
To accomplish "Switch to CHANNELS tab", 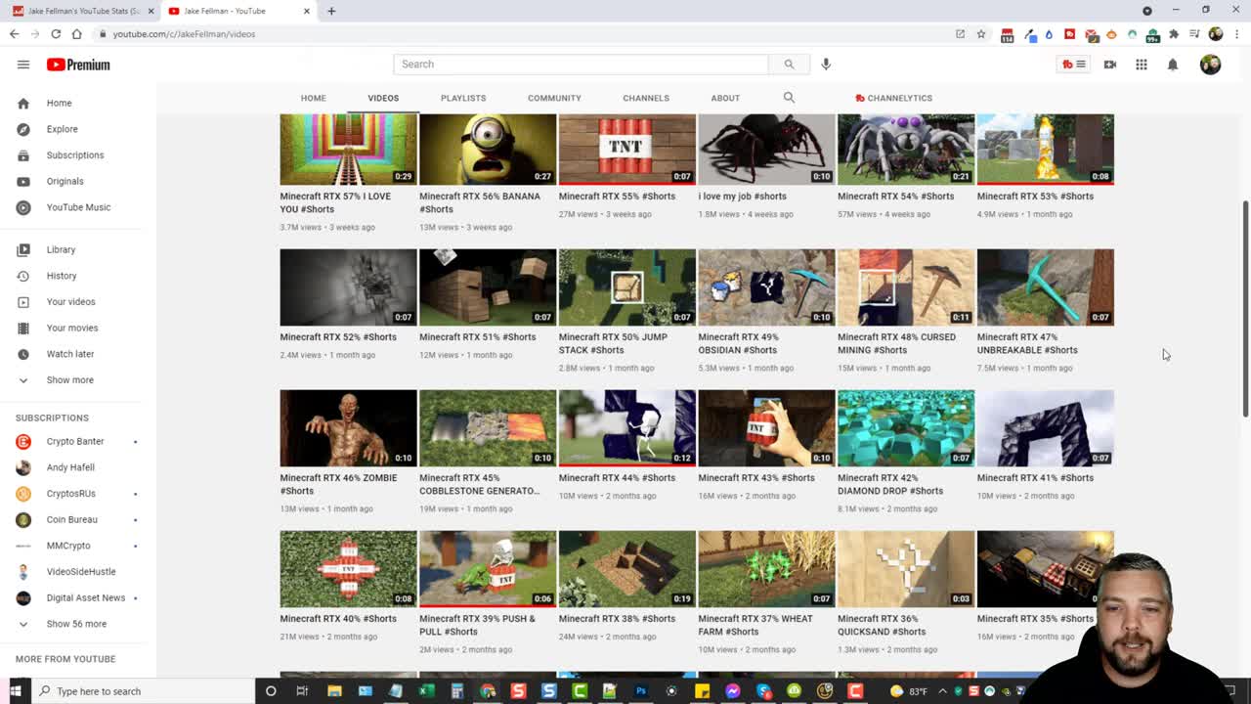I will 646,98.
